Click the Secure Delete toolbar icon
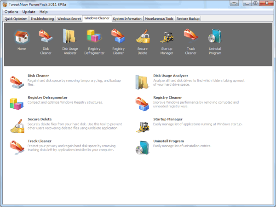 coord(142,37)
